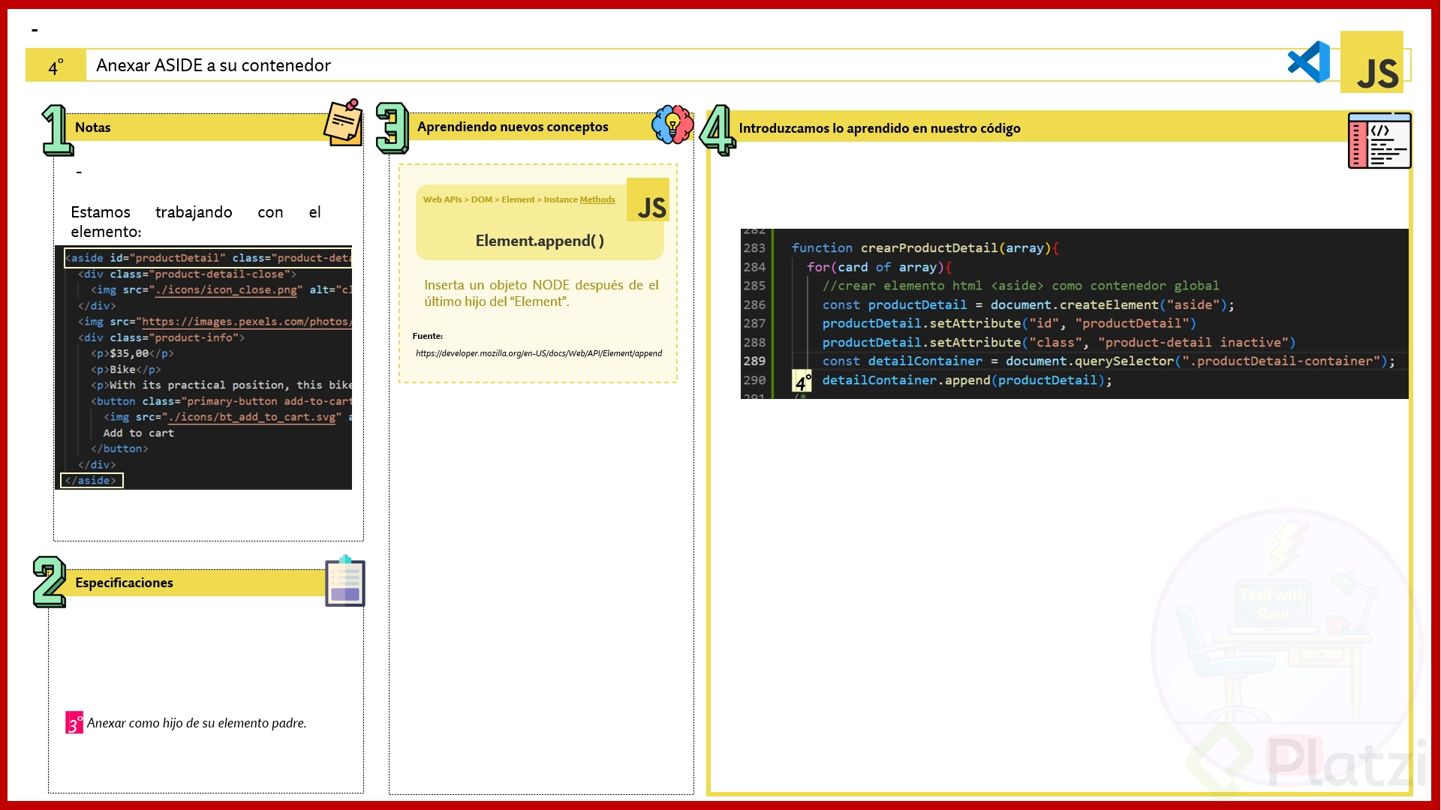Click the brain lightbulb icon
The width and height of the screenshot is (1441, 810).
point(672,124)
